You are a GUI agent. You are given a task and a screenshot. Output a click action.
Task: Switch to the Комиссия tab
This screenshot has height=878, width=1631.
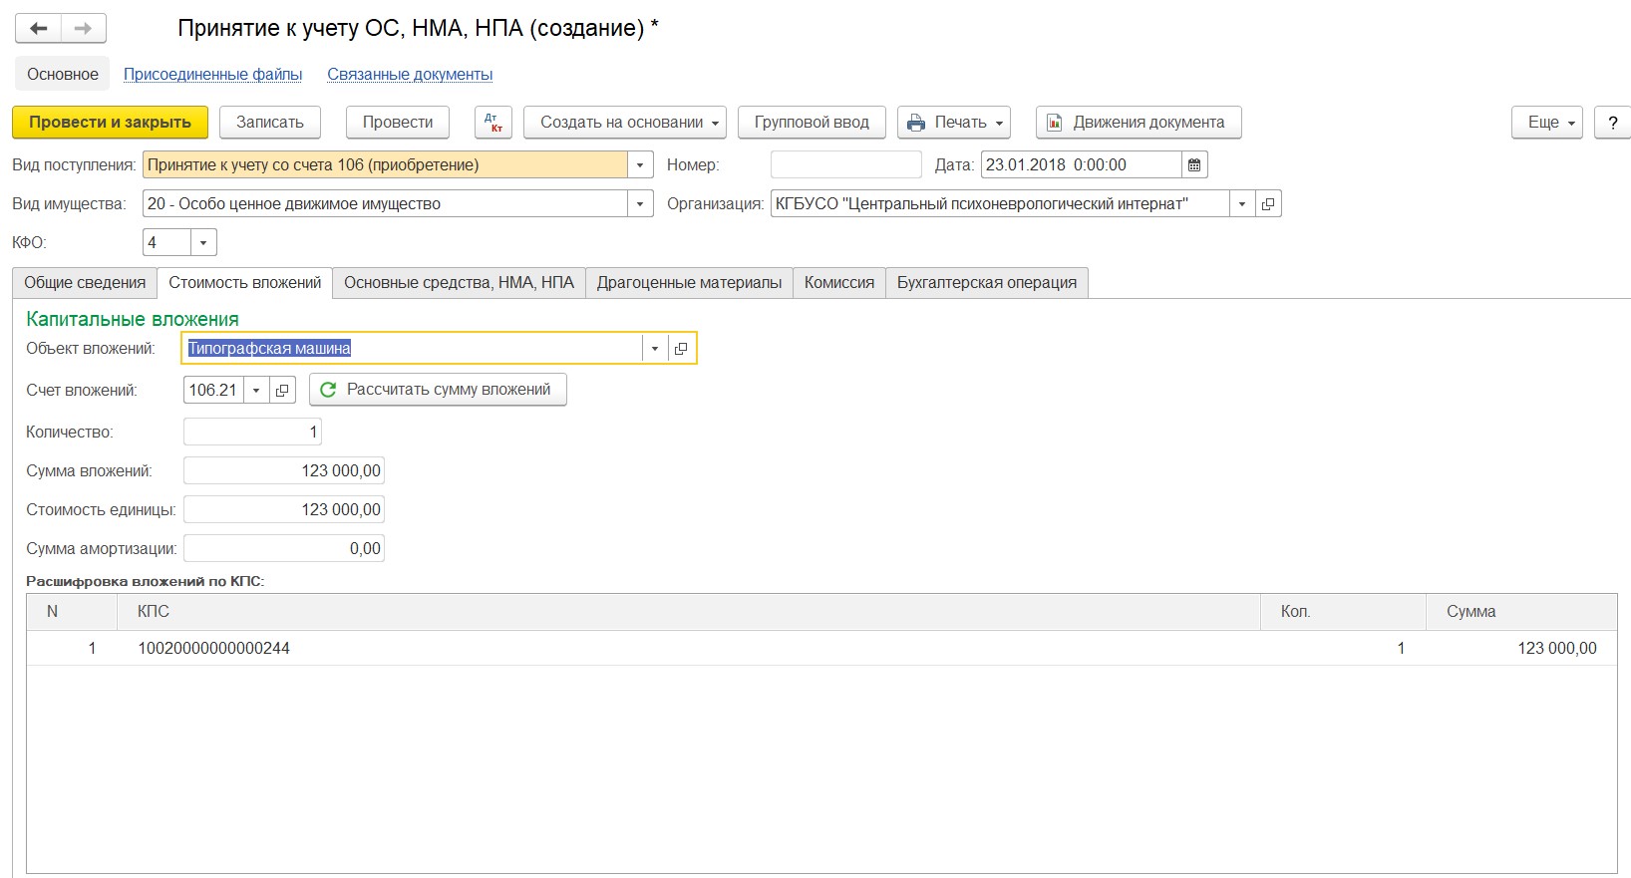point(839,283)
